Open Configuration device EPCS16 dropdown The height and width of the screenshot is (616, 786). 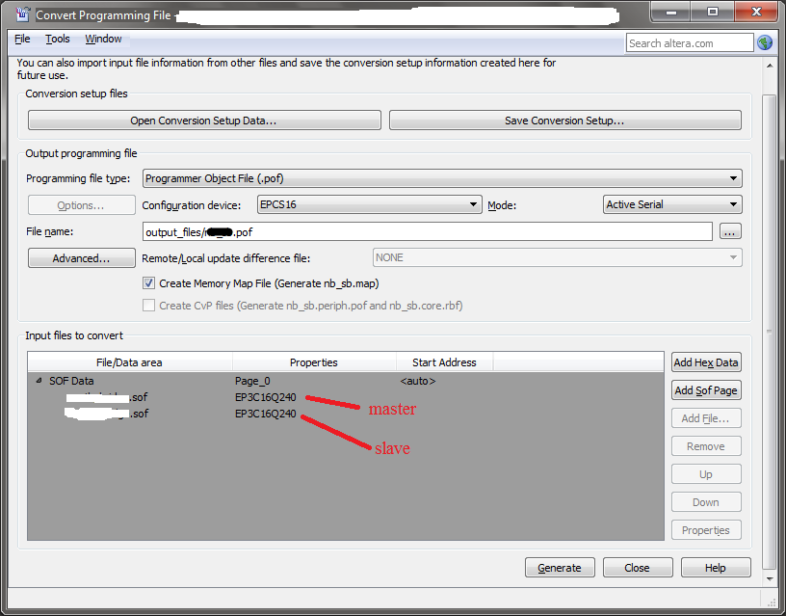pos(370,204)
